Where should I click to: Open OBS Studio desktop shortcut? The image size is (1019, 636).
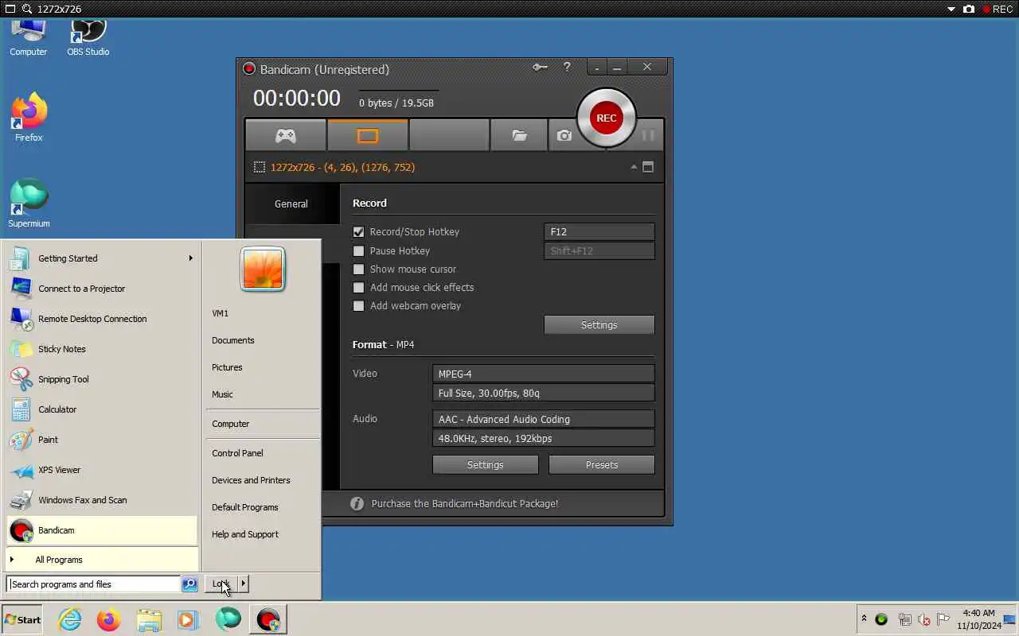[x=88, y=37]
